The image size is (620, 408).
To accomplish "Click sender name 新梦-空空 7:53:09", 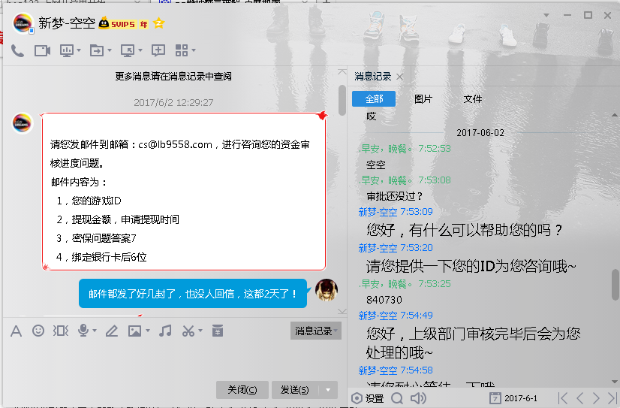I will tap(396, 212).
